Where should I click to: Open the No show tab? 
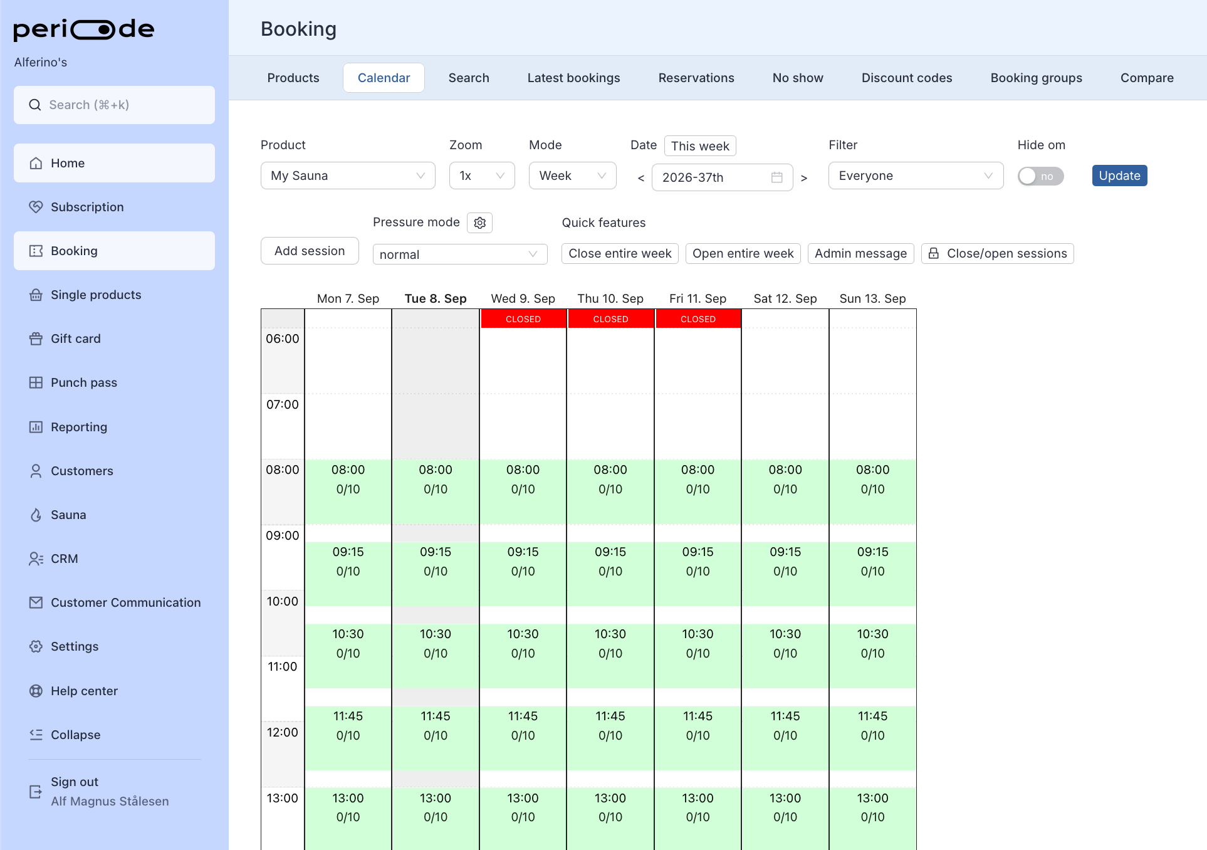(x=798, y=78)
